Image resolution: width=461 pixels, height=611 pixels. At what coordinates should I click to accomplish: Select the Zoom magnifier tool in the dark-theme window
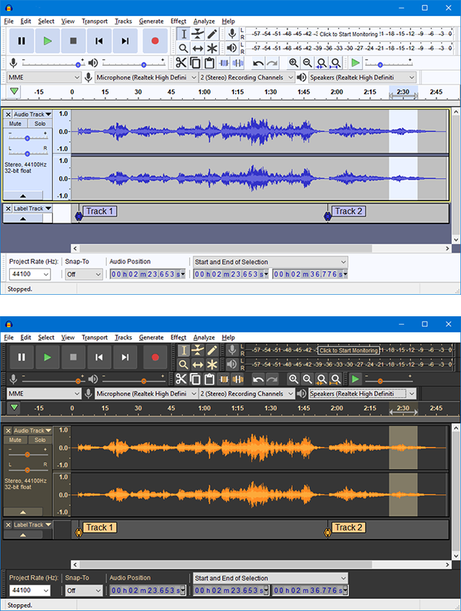184,365
